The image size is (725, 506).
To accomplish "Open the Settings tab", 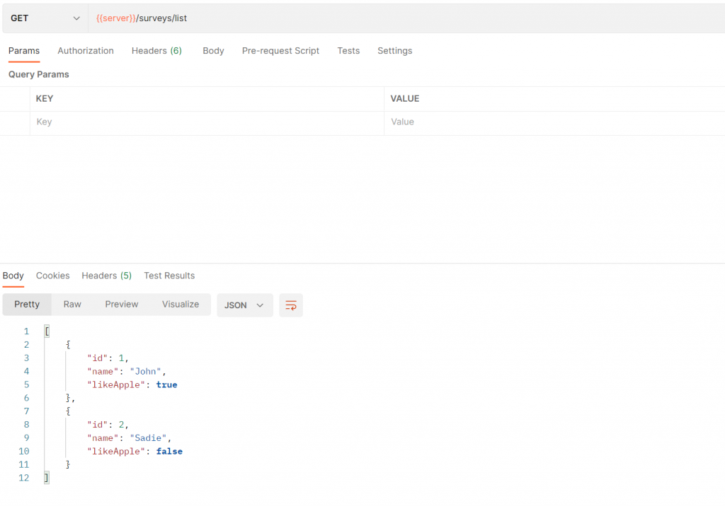I will 395,51.
